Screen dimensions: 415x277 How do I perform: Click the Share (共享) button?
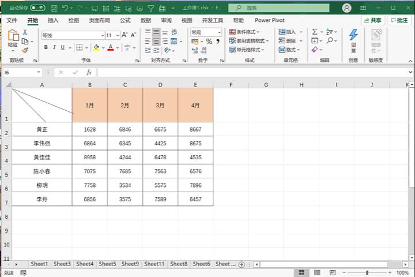(372, 20)
